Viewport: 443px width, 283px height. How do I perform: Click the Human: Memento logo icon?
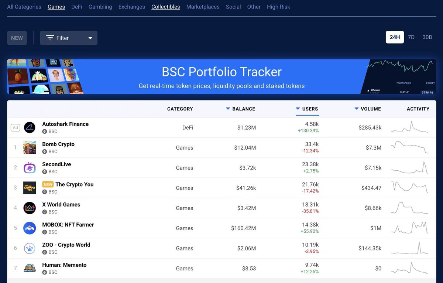(30, 268)
